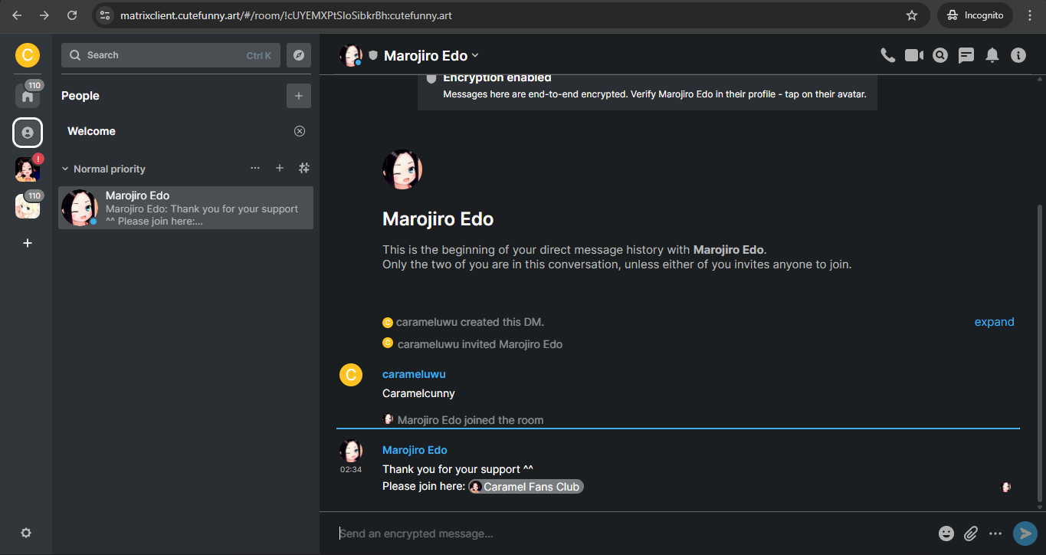The height and width of the screenshot is (555, 1046).
Task: Start a voice call with Marojiro Edo
Action: point(888,55)
